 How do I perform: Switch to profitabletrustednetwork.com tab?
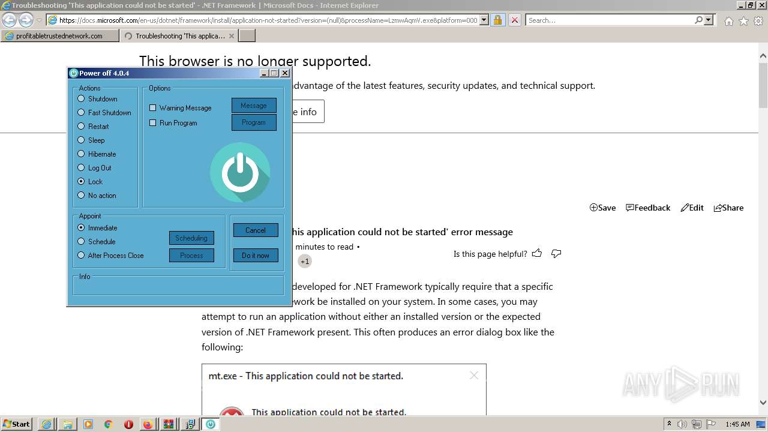(x=59, y=36)
